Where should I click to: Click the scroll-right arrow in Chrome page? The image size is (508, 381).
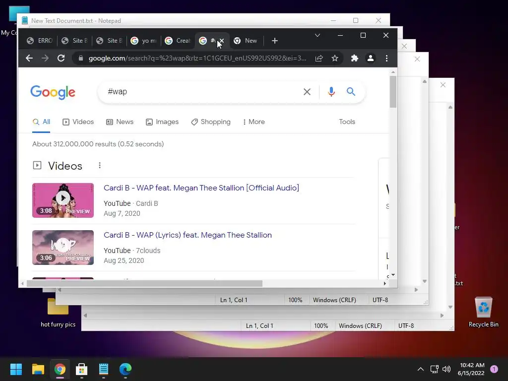pos(384,283)
